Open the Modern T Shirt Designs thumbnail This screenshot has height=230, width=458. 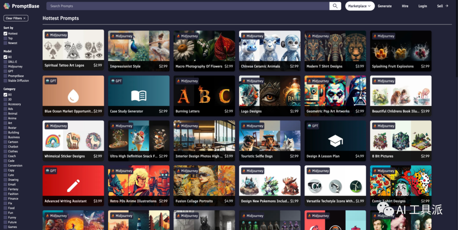point(335,46)
